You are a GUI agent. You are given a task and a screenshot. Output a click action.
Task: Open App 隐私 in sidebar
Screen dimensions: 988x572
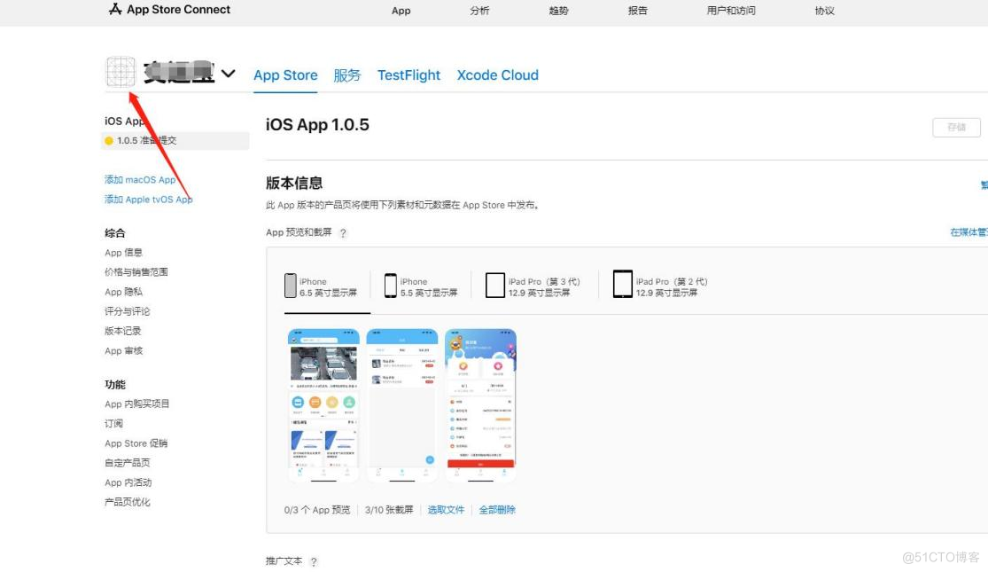click(x=123, y=292)
